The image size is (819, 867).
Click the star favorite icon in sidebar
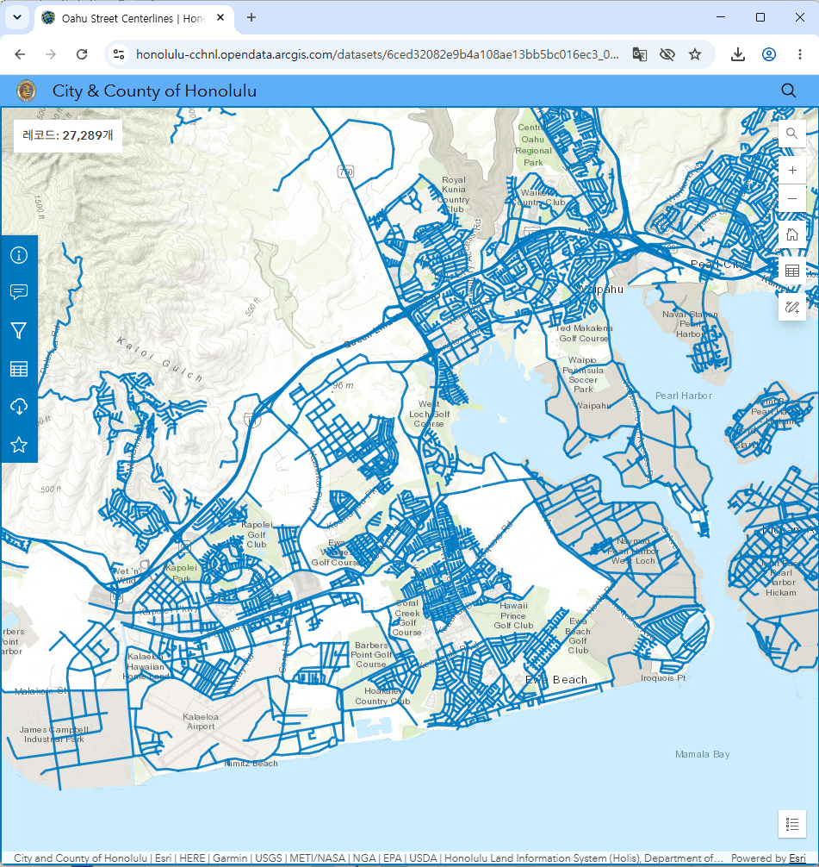point(19,445)
